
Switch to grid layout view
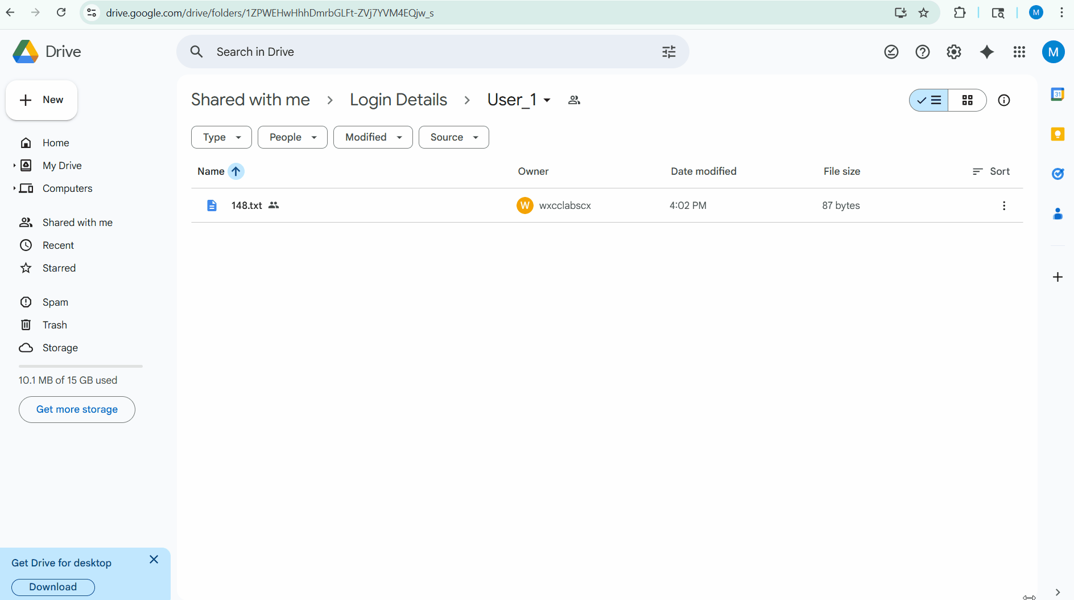click(967, 100)
